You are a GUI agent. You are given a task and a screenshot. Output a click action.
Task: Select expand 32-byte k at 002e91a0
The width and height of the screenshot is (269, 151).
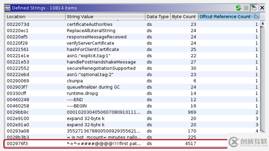[x=85, y=125]
